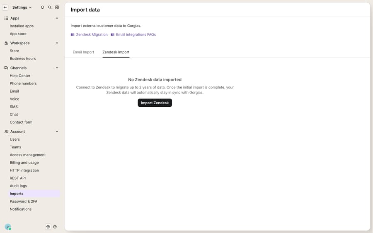Click the Apps grid icon
This screenshot has width=373, height=233.
pos(6,18)
